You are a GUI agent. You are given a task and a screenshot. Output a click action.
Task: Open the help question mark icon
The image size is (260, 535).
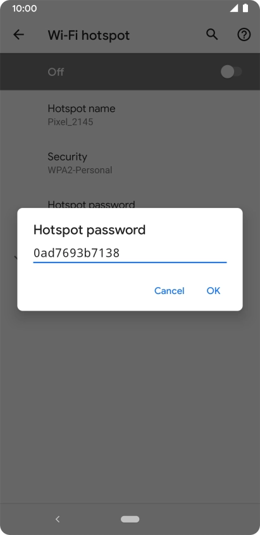point(244,35)
